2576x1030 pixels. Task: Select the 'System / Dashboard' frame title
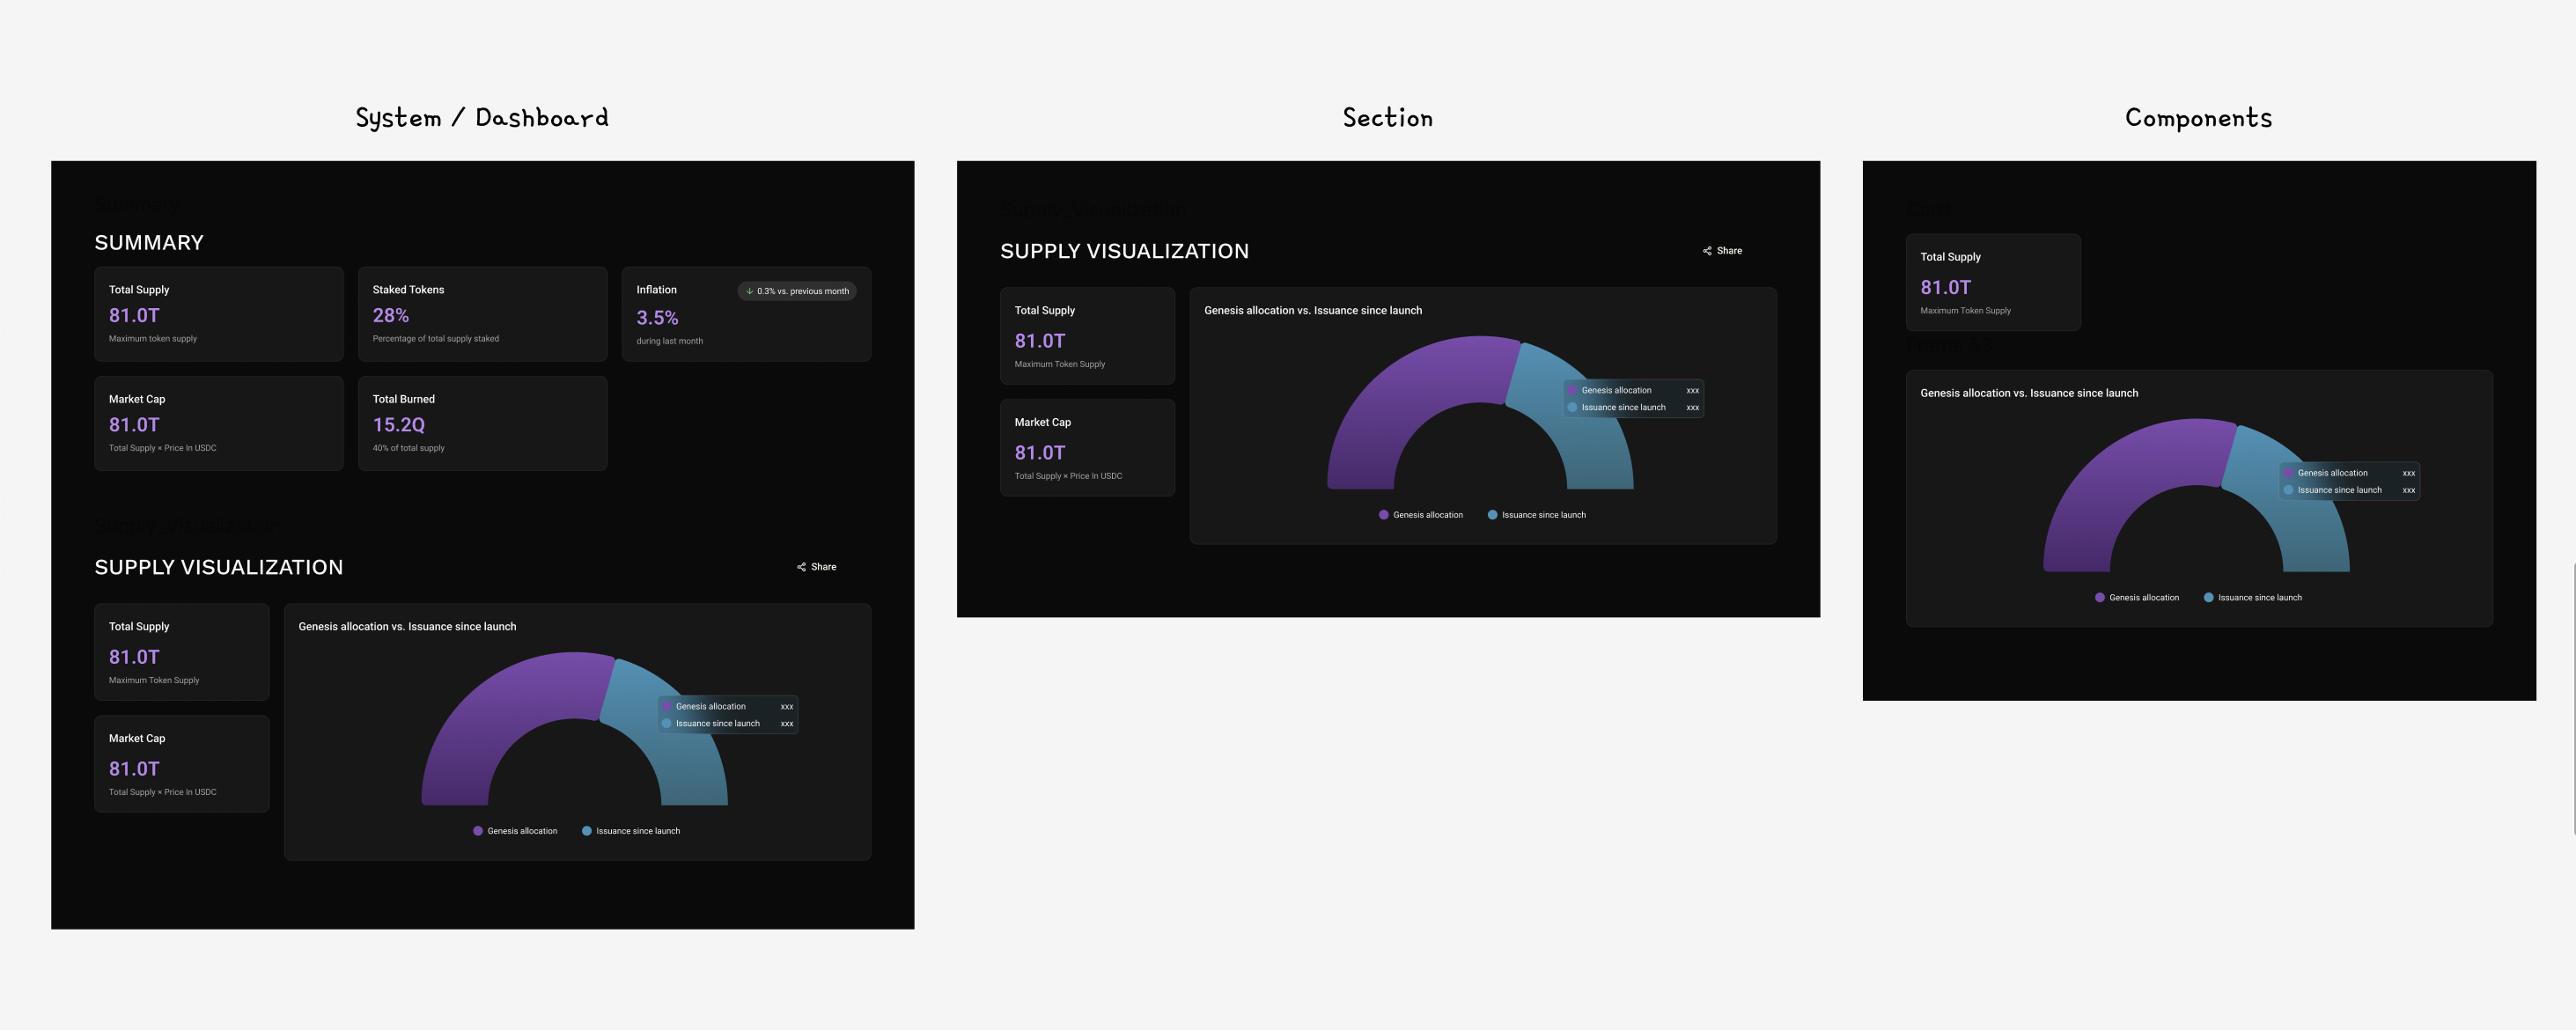tap(482, 118)
